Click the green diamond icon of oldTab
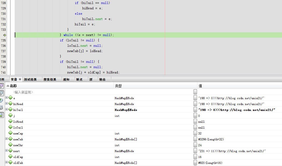Image resolution: width=282 pixels, height=166 pixels. (10, 163)
